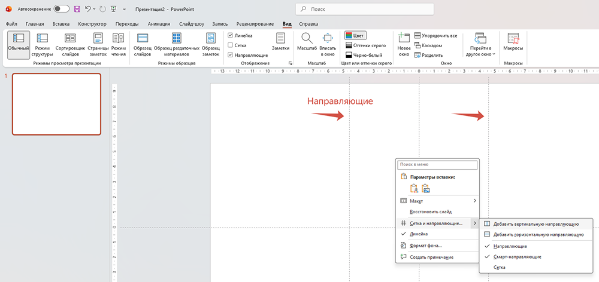Open Перейти в другое окно dropdown

480,45
